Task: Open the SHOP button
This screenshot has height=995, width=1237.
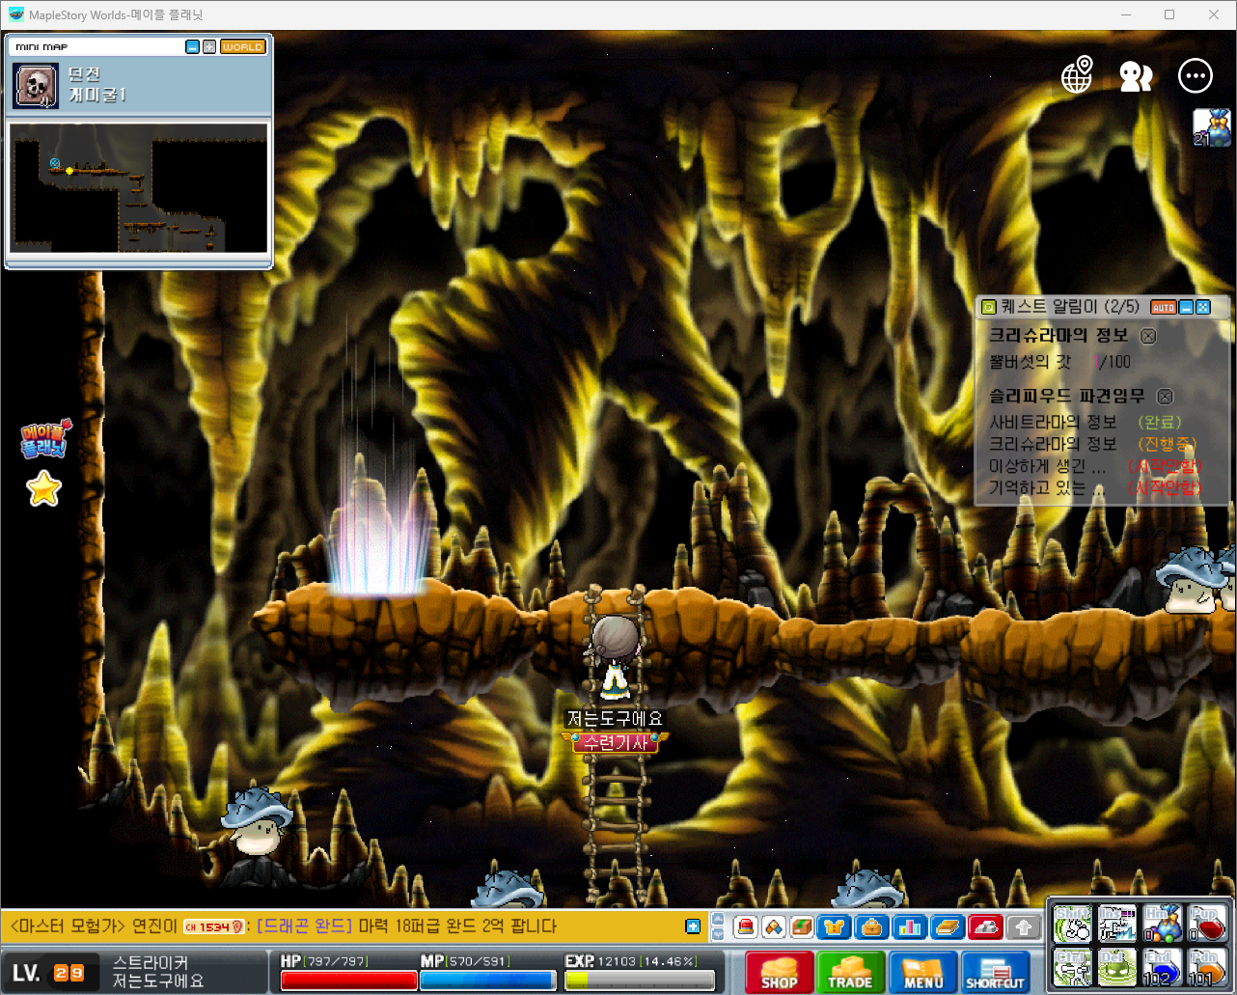Action: 779,972
